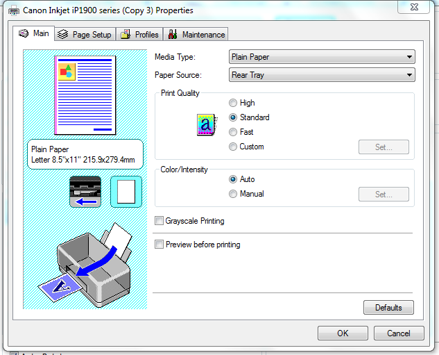Click the Paper Source label

(x=178, y=75)
